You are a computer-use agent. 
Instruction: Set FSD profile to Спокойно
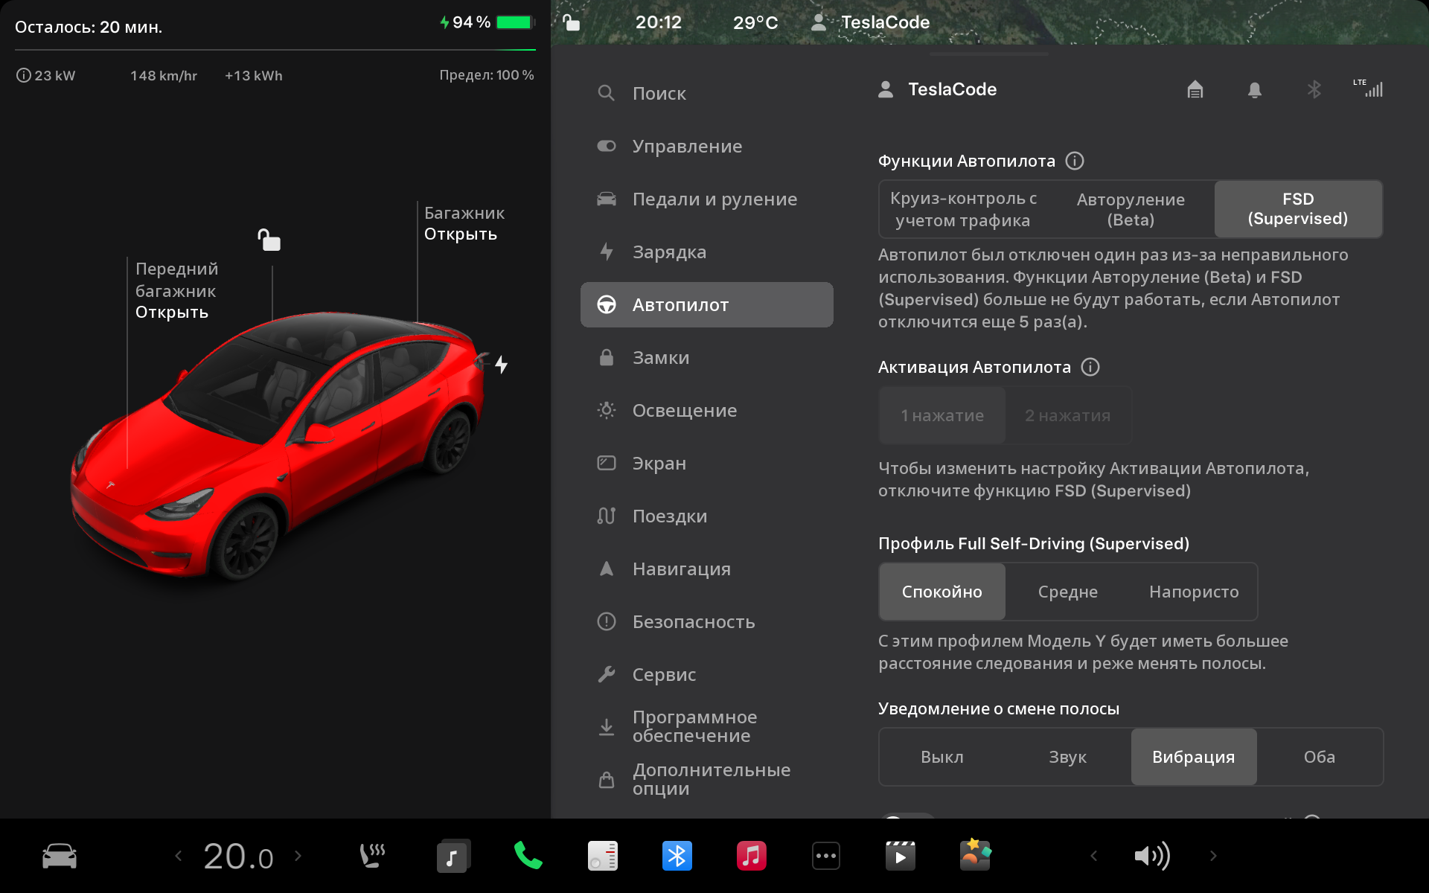tap(942, 592)
